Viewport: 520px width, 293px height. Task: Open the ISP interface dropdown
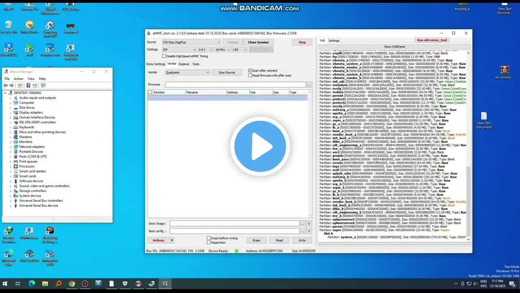pyautogui.click(x=179, y=50)
